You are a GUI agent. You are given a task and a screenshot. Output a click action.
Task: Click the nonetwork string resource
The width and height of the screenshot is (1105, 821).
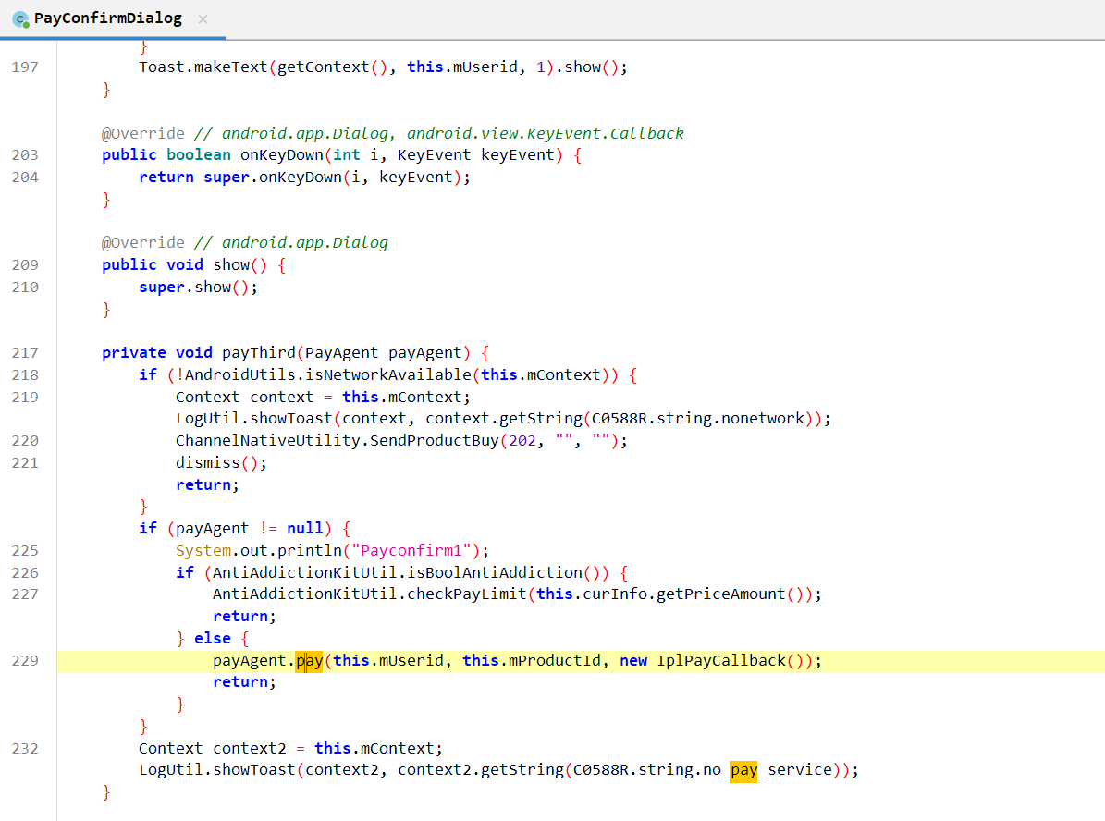(x=764, y=418)
